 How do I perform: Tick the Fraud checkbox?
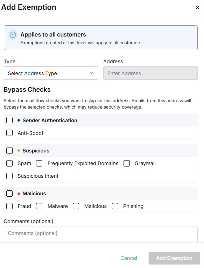9,206
